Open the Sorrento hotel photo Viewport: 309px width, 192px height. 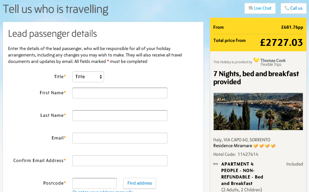point(258,111)
